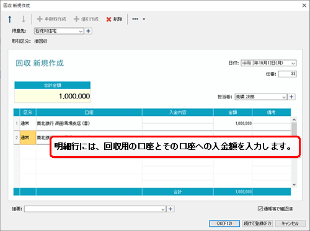Expand the 担当者 dropdown
This screenshot has height=231, width=310.
(284, 97)
